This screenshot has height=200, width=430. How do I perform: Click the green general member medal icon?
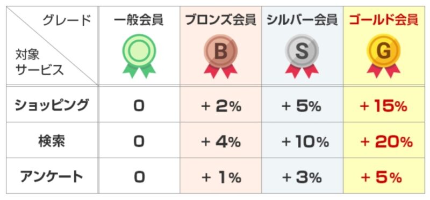click(139, 55)
